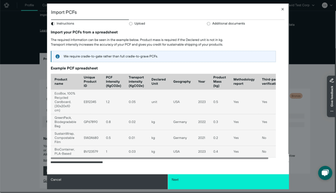This screenshot has height=193, width=336.
Task: Click the pencil icon on feedback tab
Action: click(x=331, y=80)
